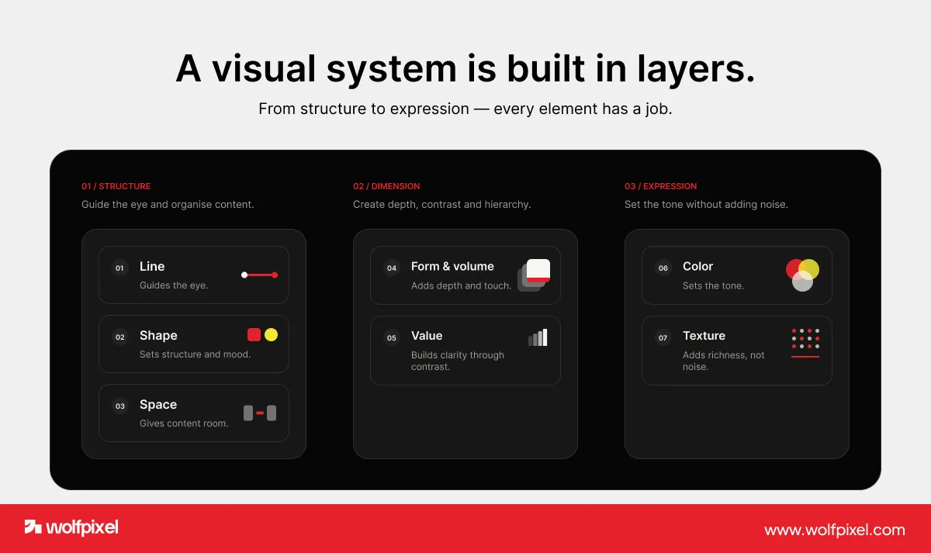This screenshot has height=553, width=931.
Task: Click the Texture card title
Action: pos(704,335)
